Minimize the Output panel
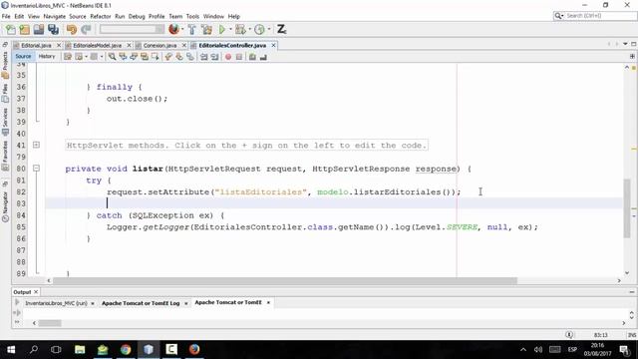 tap(631, 292)
